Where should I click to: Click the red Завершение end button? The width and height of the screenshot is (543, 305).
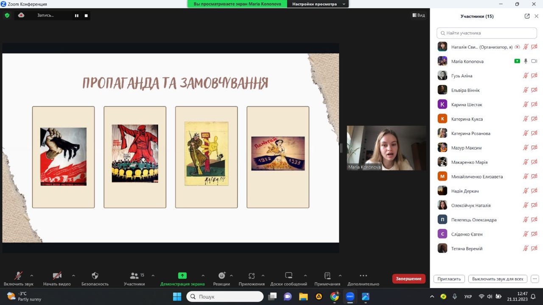(409, 278)
